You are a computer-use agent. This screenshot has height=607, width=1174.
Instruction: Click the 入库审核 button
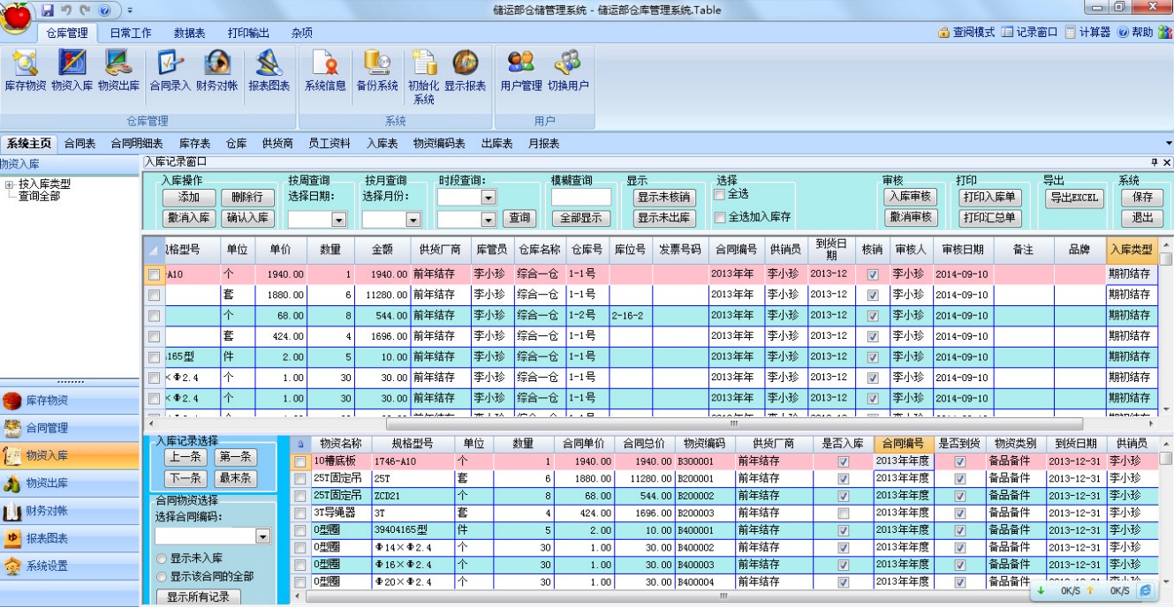tap(911, 198)
